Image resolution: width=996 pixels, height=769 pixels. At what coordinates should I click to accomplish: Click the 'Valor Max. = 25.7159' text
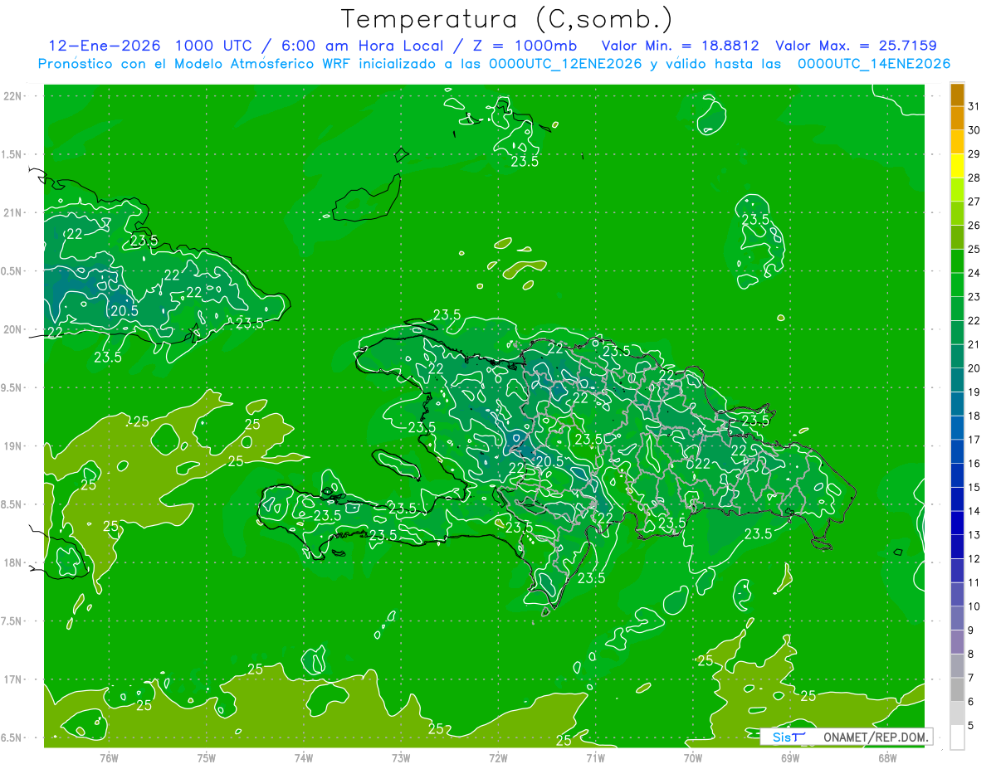point(855,46)
